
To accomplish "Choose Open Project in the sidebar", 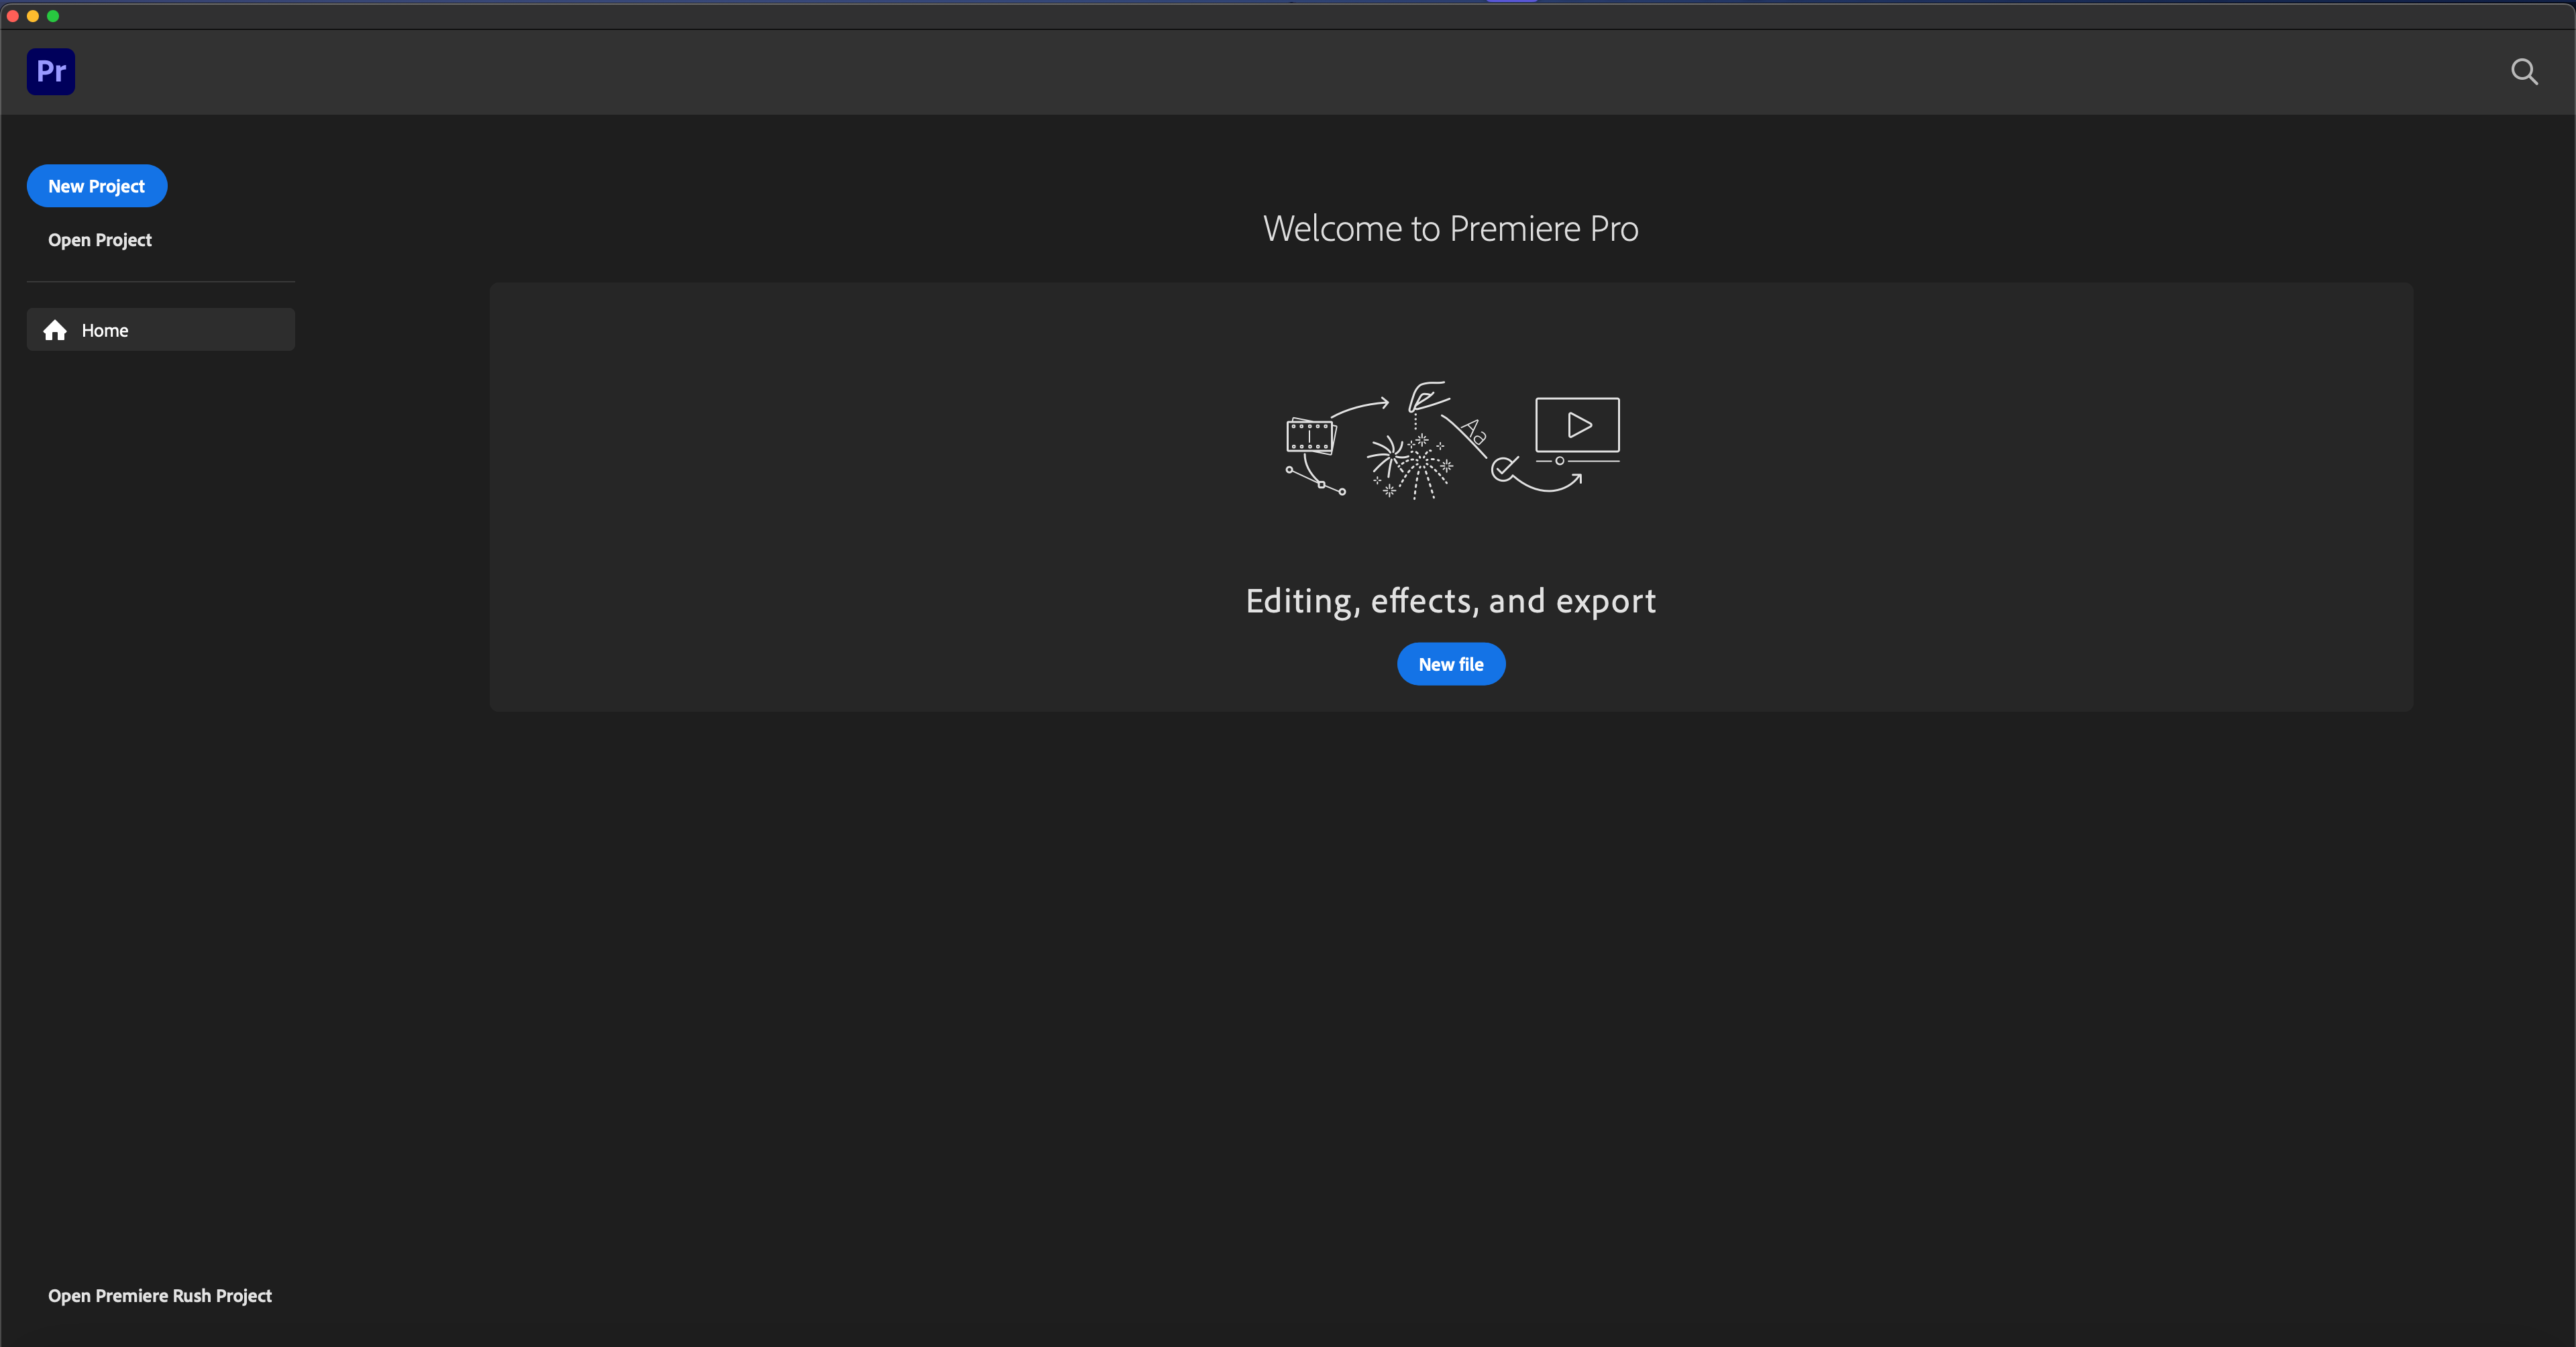I will [x=100, y=240].
